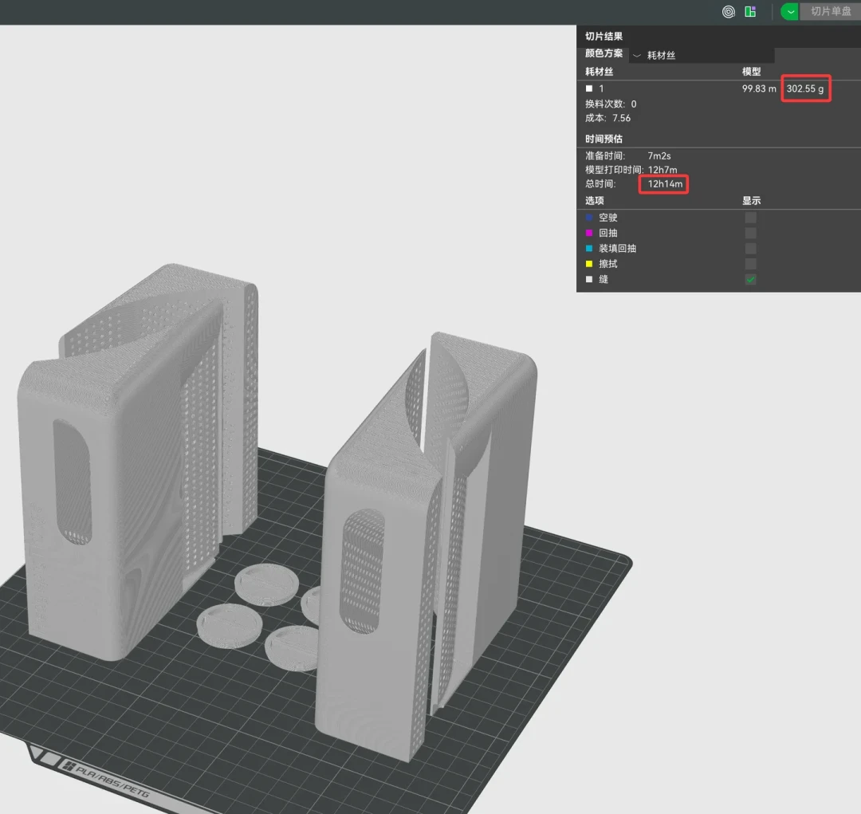Click the filament length value 99.83 m
This screenshot has width=861, height=814.
tap(759, 88)
